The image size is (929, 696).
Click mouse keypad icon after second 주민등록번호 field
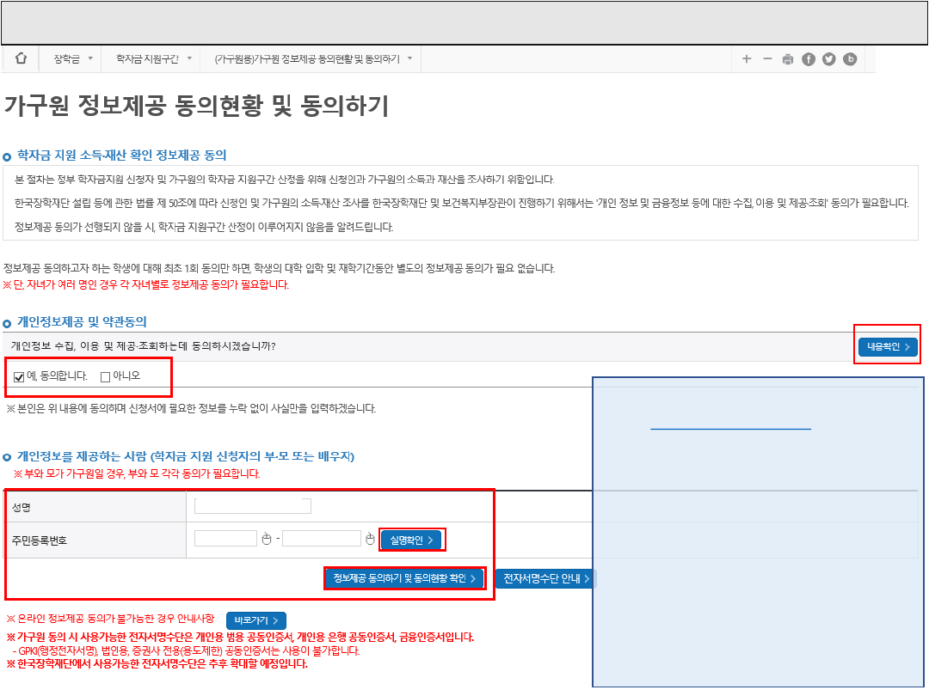coord(371,539)
